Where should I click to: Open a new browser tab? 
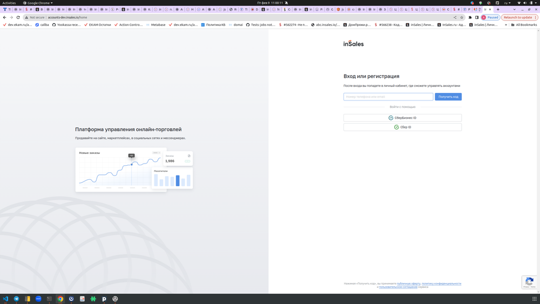coord(498,9)
